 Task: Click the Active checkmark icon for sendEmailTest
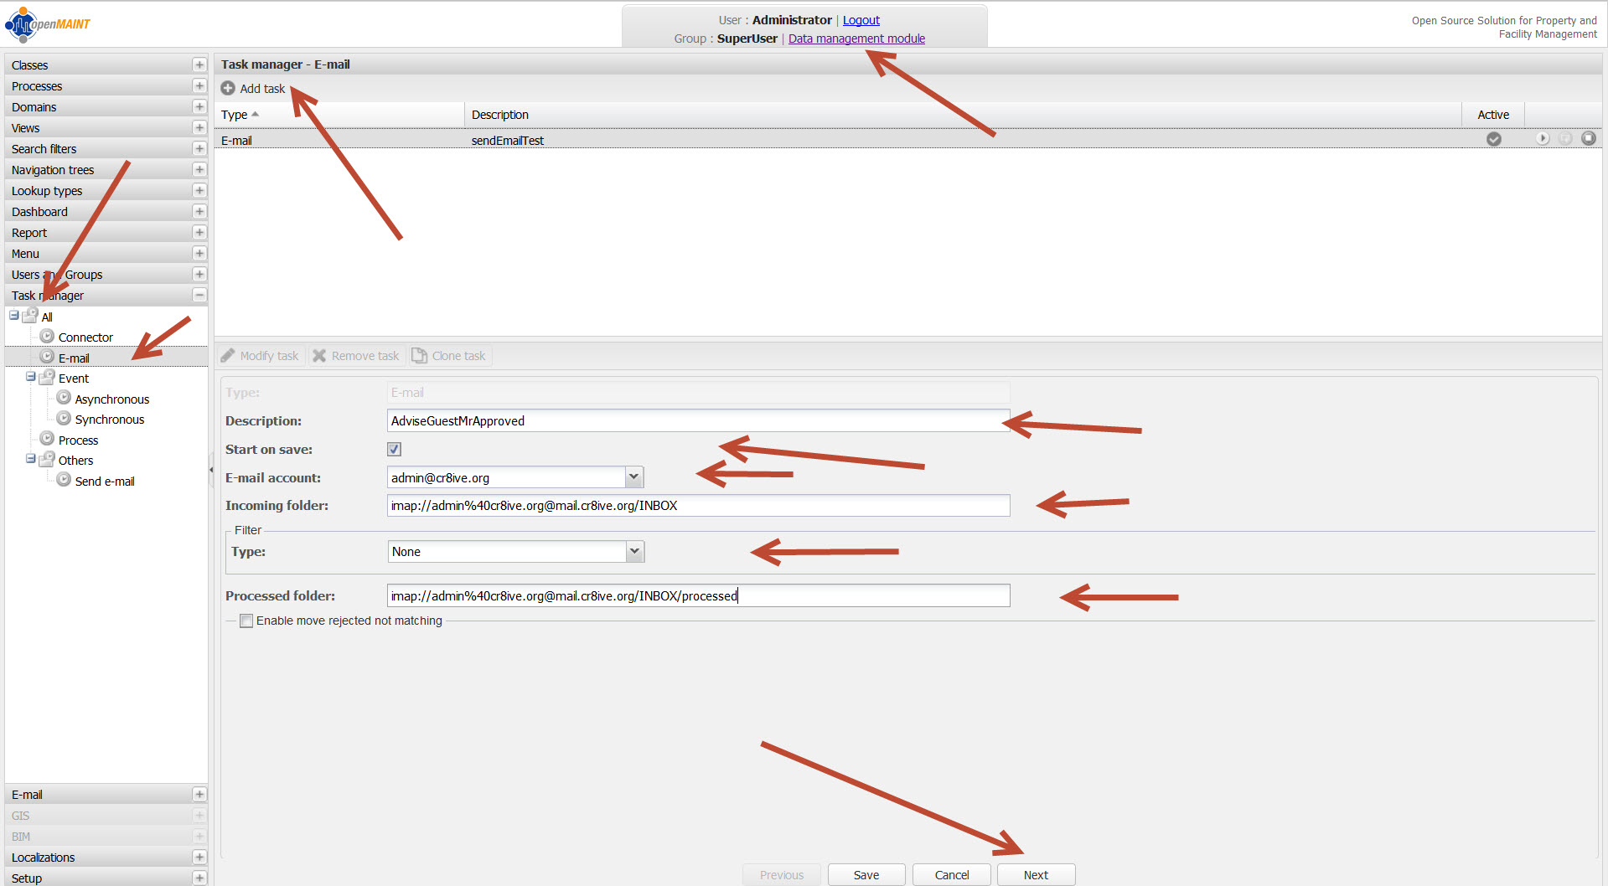pyautogui.click(x=1493, y=139)
